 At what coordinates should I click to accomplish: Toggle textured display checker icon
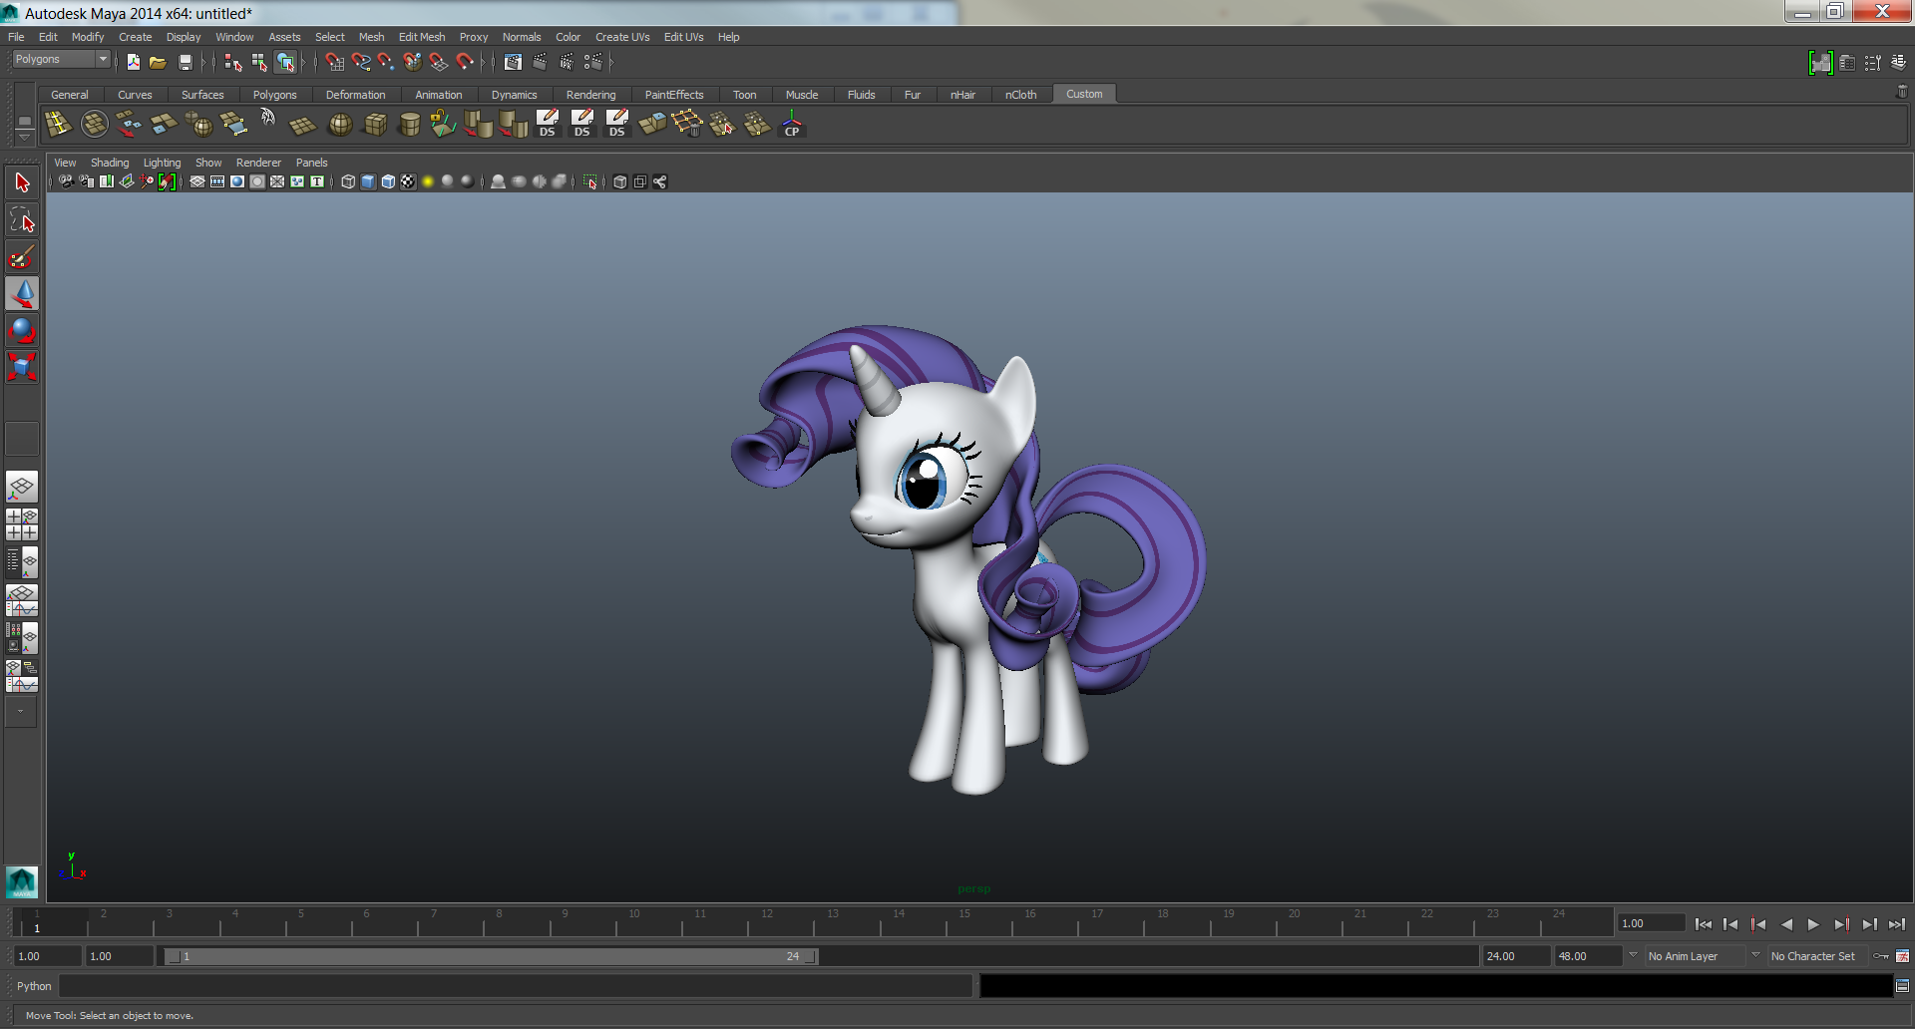(408, 181)
